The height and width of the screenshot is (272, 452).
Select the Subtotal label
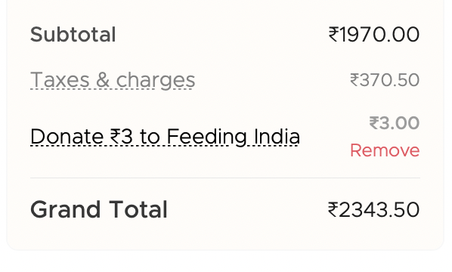coord(73,35)
